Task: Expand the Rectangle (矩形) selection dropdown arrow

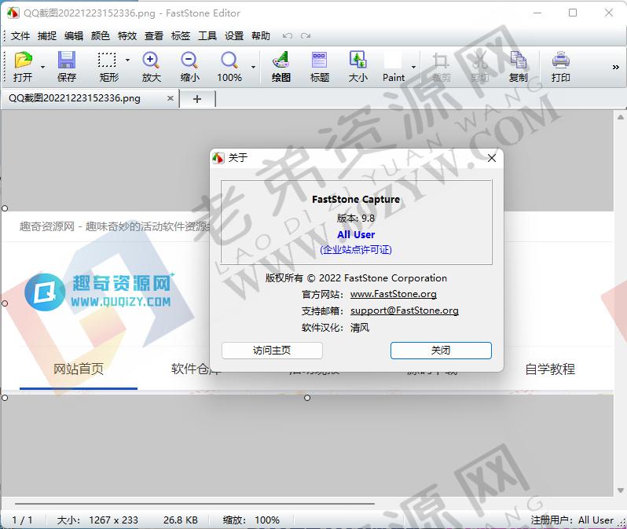Action: point(127,60)
